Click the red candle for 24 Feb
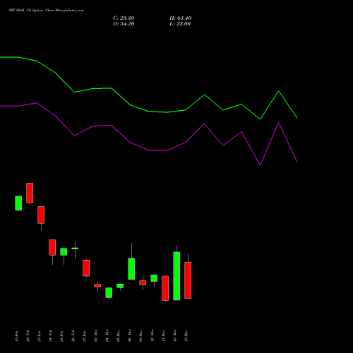The image size is (353, 353). [52, 247]
